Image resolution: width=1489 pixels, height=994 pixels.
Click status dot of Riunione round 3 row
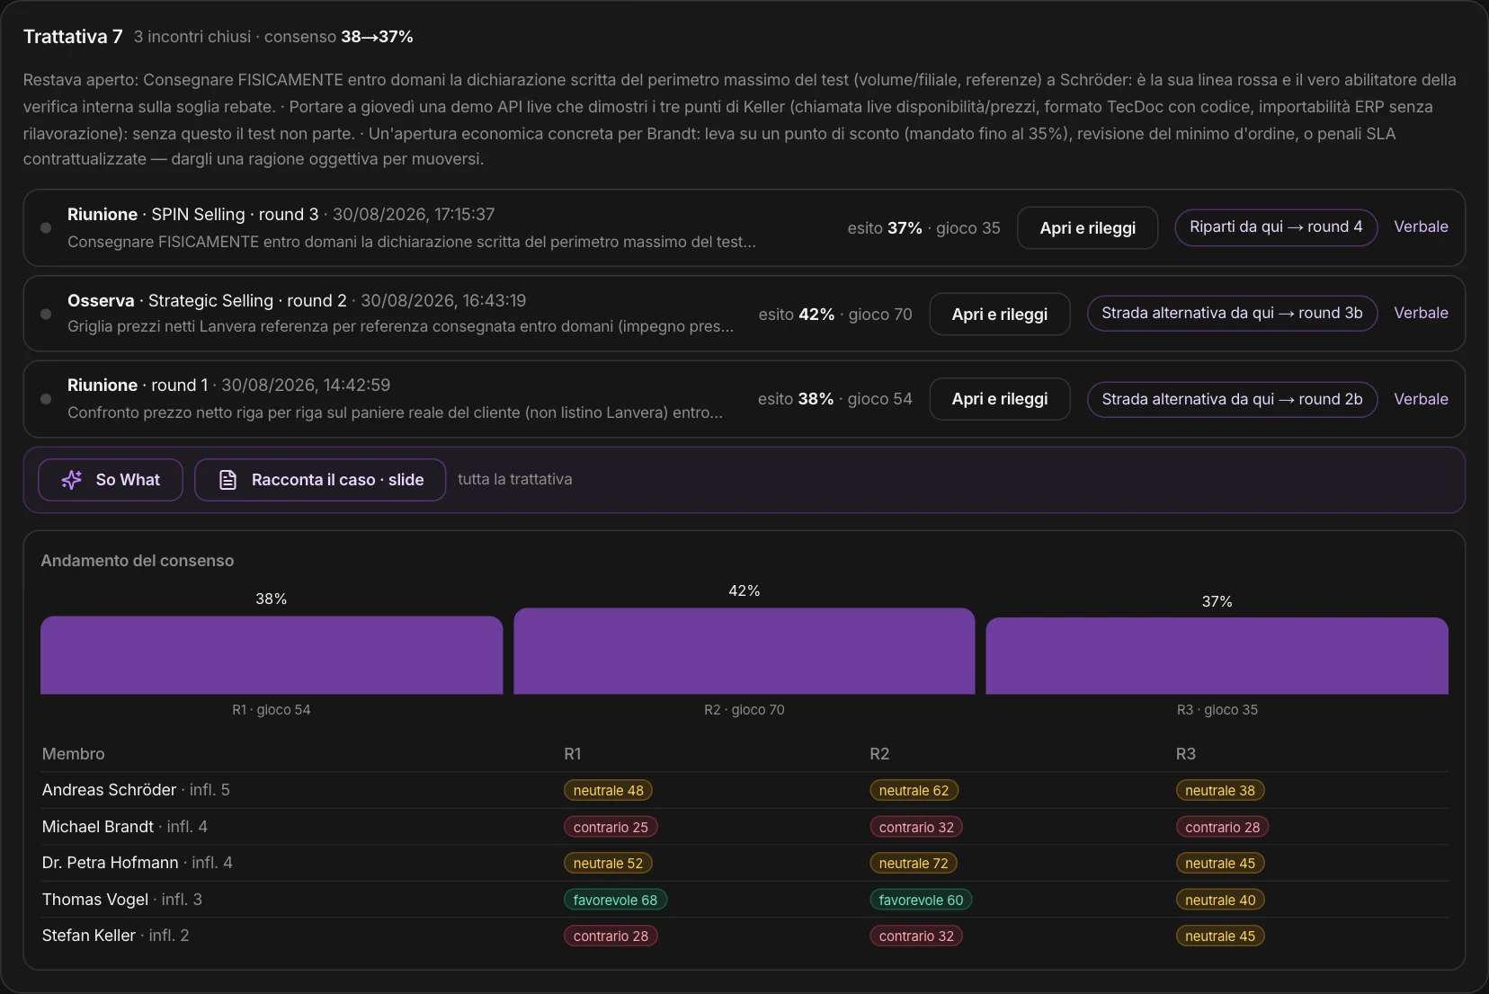pyautogui.click(x=46, y=227)
